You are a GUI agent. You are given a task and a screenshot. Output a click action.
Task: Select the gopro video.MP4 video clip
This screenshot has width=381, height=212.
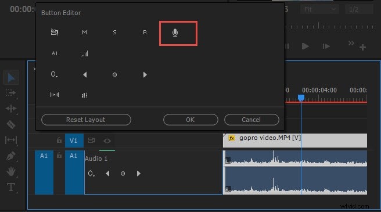click(295, 141)
